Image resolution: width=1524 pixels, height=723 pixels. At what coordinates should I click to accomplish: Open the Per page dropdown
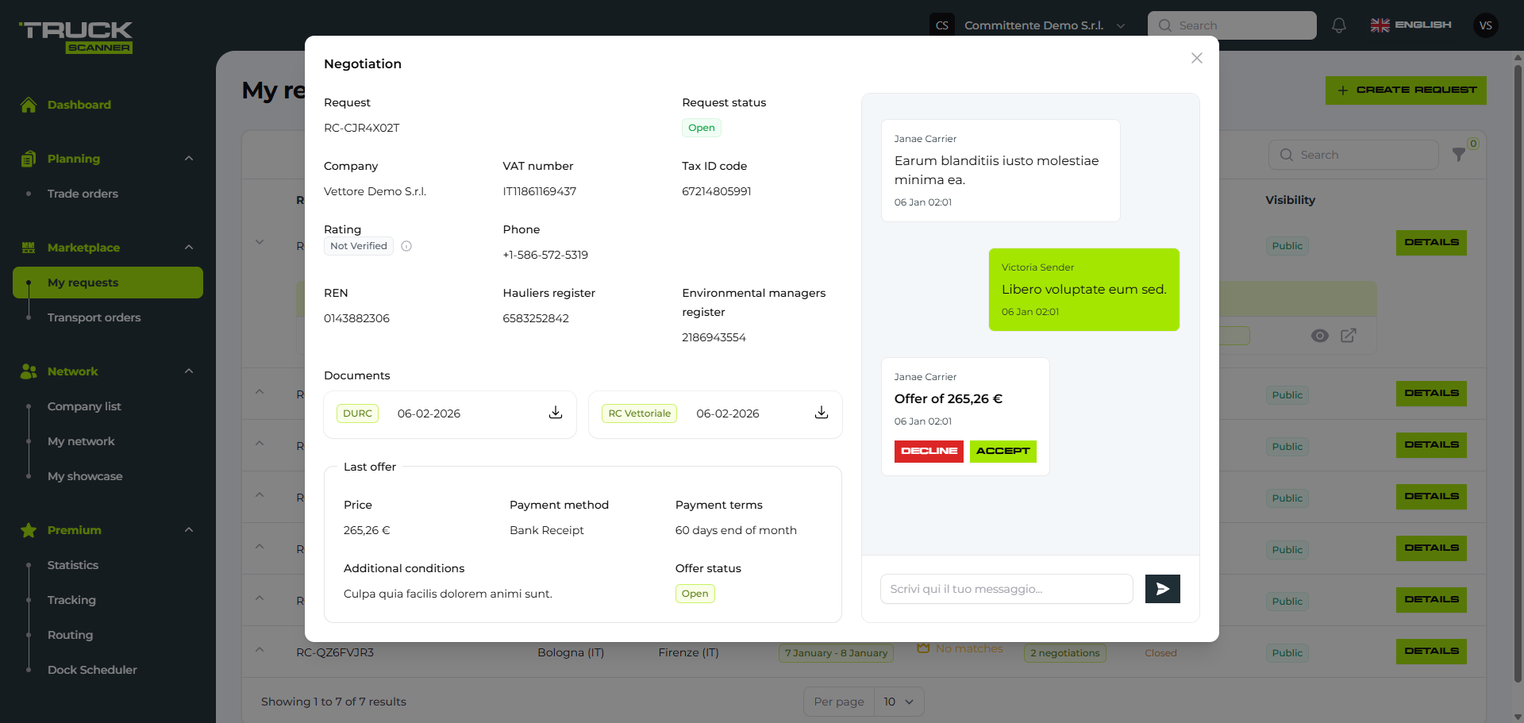pos(899,702)
